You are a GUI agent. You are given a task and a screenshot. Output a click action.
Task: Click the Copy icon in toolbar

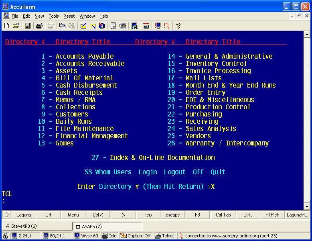point(62,26)
